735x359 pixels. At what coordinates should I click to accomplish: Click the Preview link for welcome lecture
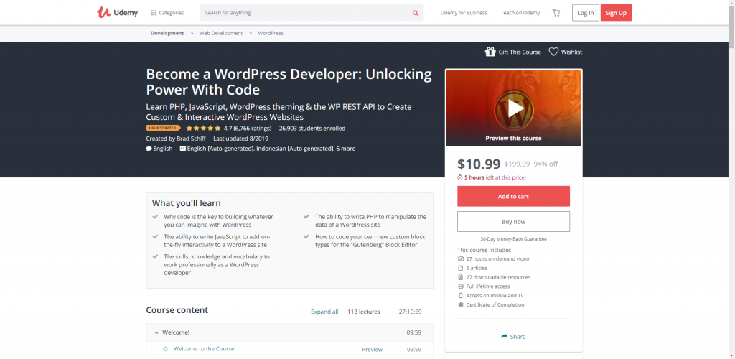click(x=373, y=349)
